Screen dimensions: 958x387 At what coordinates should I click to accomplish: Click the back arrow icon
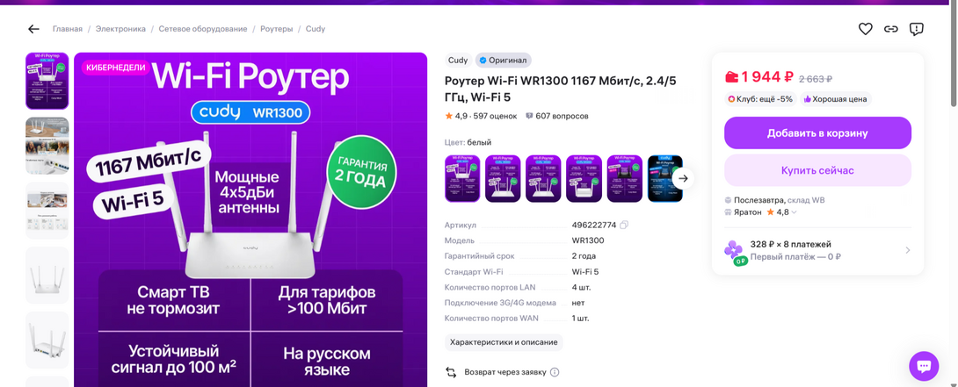(33, 29)
